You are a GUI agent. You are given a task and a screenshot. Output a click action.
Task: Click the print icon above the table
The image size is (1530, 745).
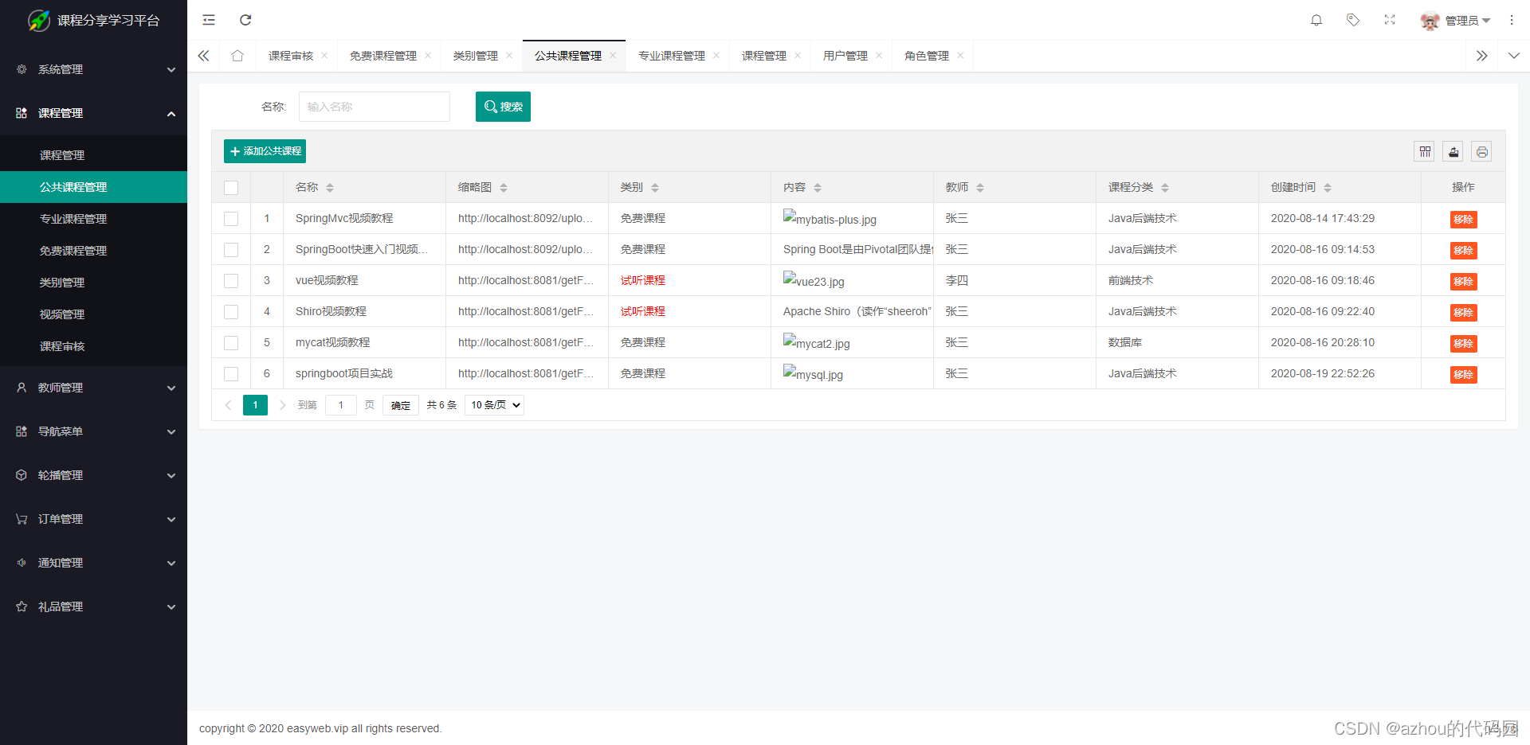click(1481, 151)
